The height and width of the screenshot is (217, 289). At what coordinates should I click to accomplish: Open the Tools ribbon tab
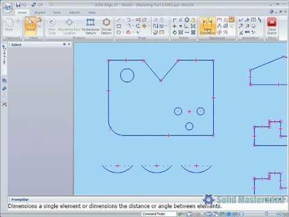pyautogui.click(x=57, y=13)
